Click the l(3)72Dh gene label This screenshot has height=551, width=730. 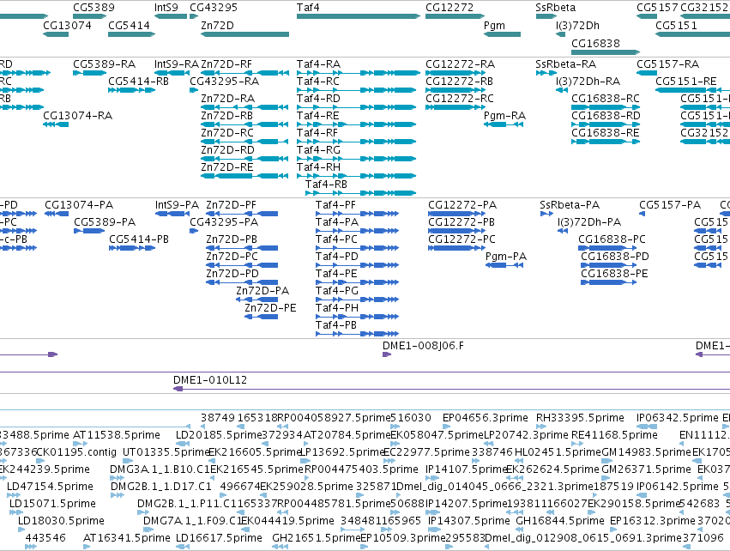pyautogui.click(x=577, y=25)
